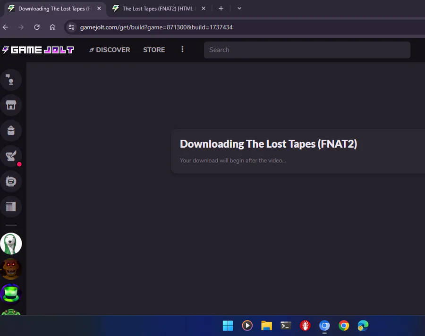Image resolution: width=425 pixels, height=336 pixels.
Task: Open the white seal avatar community
Action: [11, 244]
